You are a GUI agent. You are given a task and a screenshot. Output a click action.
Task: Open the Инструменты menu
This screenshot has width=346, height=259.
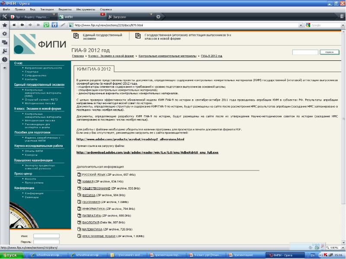[86, 9]
